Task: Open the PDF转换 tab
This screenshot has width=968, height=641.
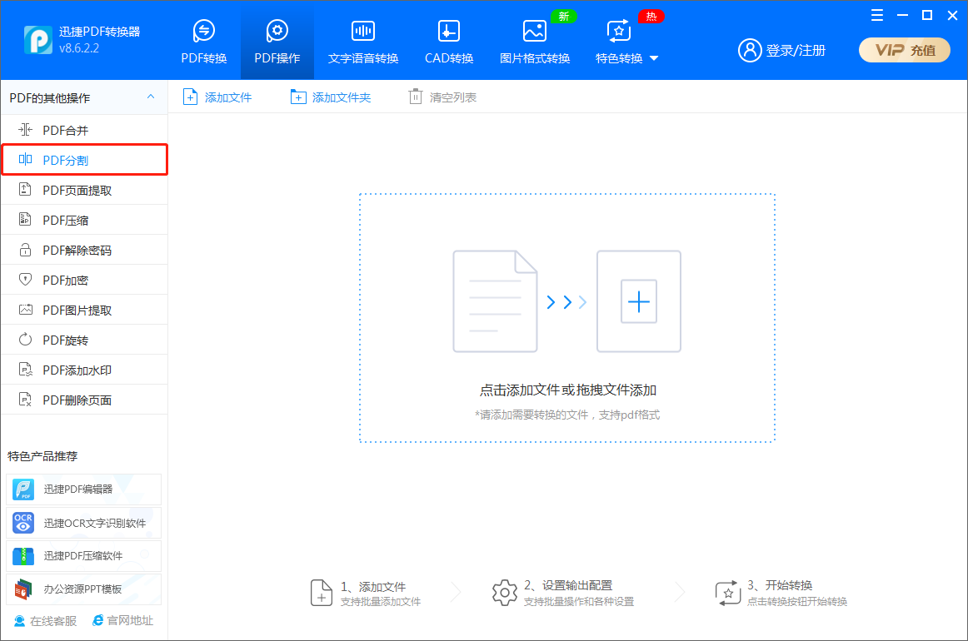Action: (x=204, y=42)
